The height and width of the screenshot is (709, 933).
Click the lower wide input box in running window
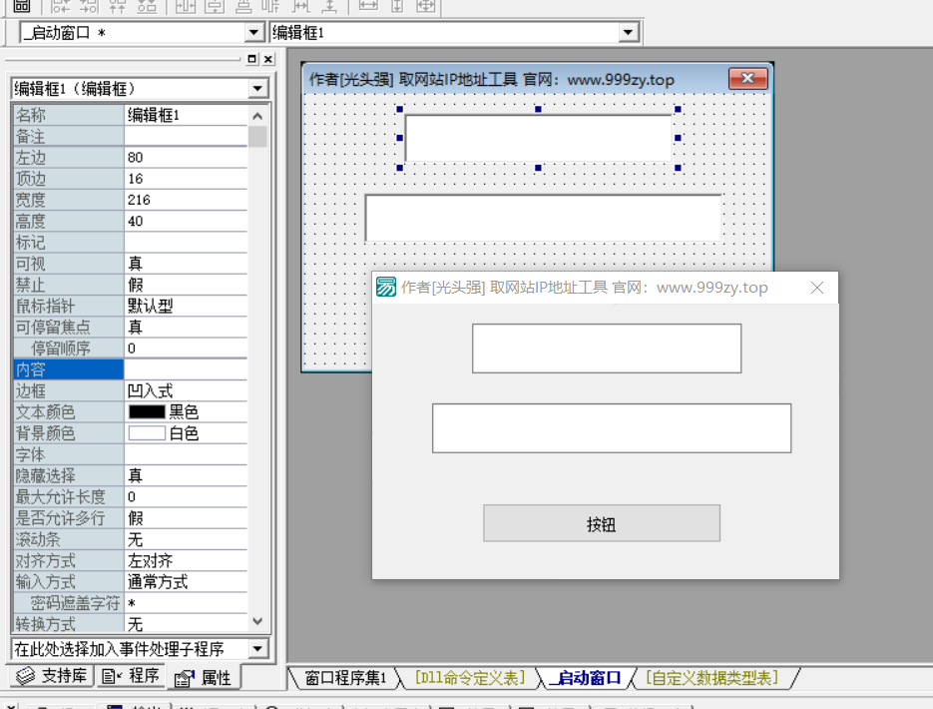click(612, 428)
